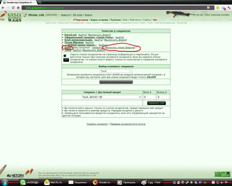This screenshot has height=186, width=232.
Task: Click the Russian flag language tray icon
Action: point(200,182)
